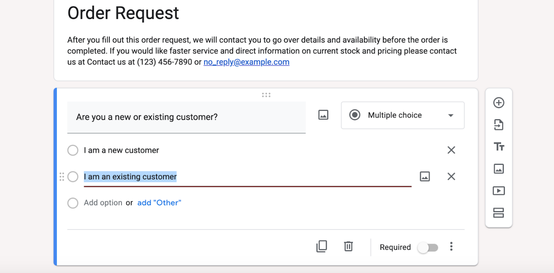The width and height of the screenshot is (554, 273).
Task: Add a new question via the plus icon
Action: point(499,103)
